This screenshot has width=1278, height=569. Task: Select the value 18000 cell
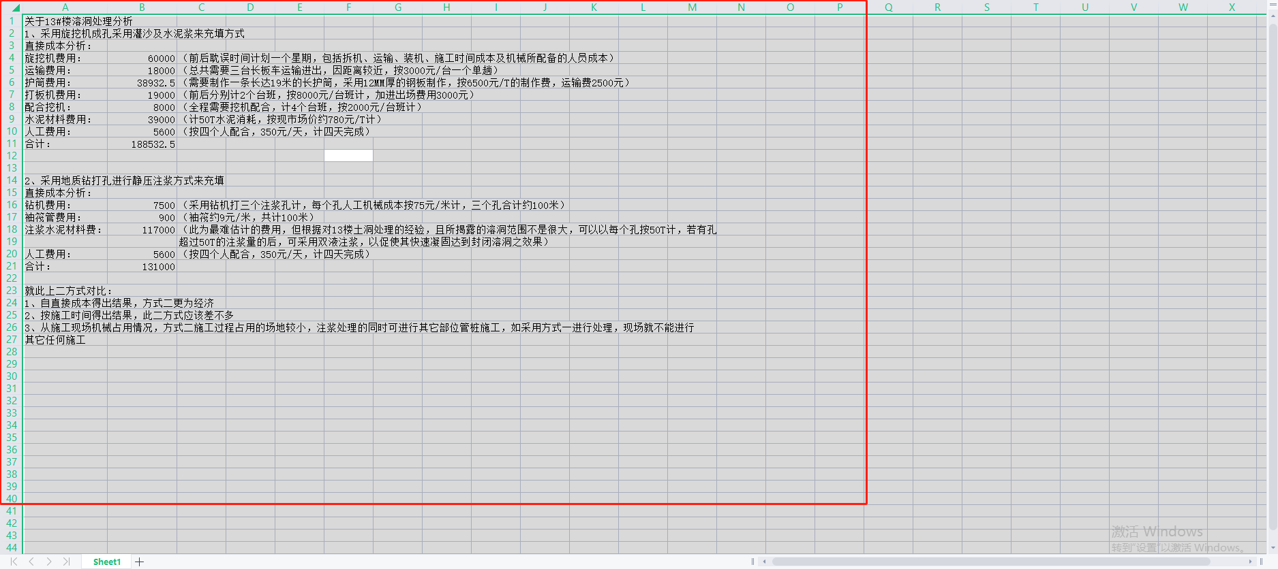pos(142,70)
